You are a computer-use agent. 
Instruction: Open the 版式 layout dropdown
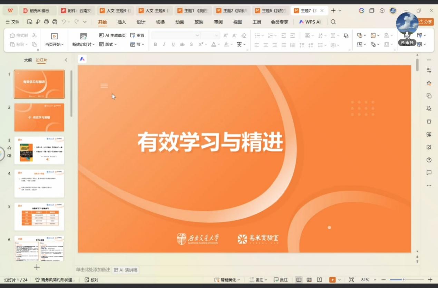tap(108, 44)
